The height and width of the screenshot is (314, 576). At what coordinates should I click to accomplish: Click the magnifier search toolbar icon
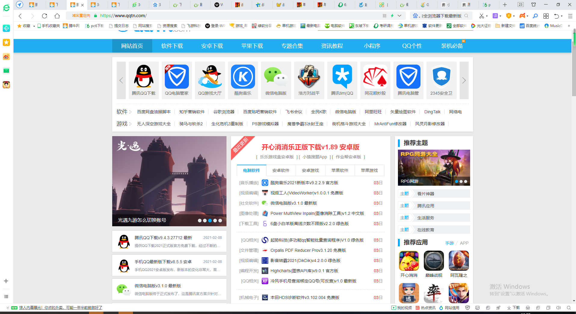[535, 16]
